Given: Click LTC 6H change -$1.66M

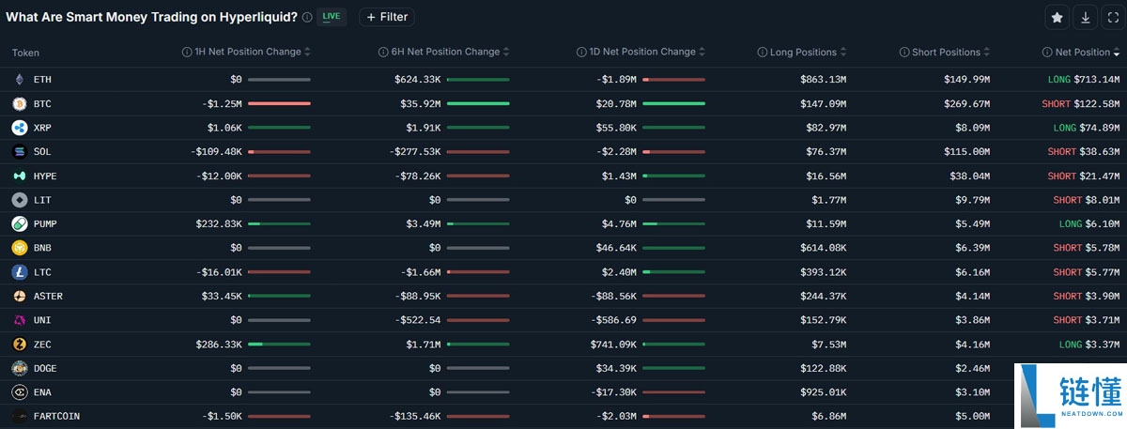Looking at the screenshot, I should point(420,272).
